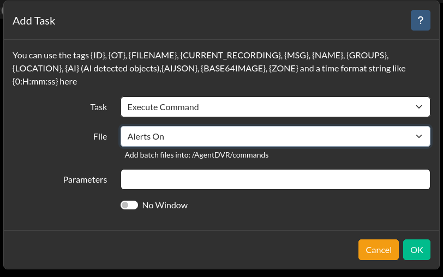Confirm the task with OK button
443x277 pixels.
(417, 250)
